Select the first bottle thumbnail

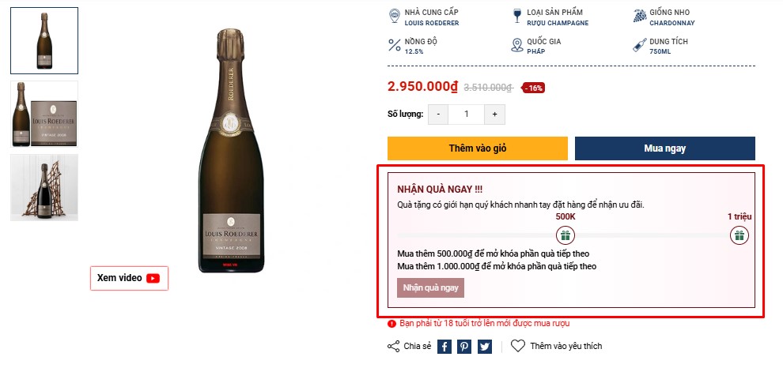(x=44, y=40)
